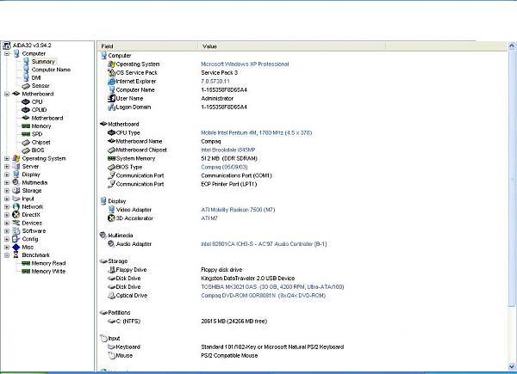Open the ATI Mobility Radeon 7500 link

[x=238, y=210]
